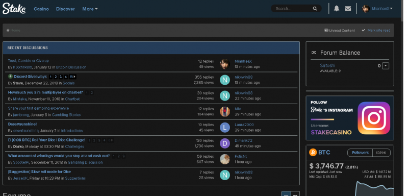Click the orange Bitcoin icon

tap(313, 152)
